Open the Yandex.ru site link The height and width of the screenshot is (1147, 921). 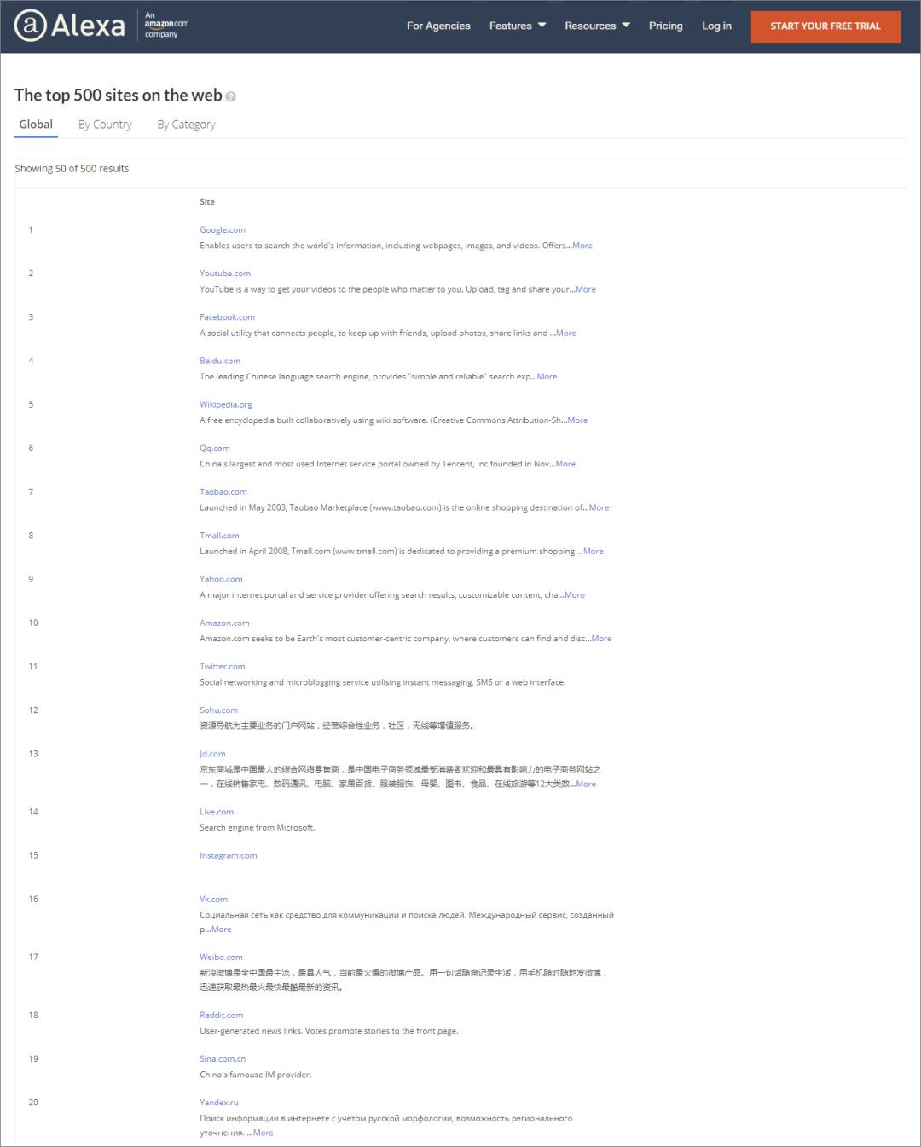(x=219, y=1103)
